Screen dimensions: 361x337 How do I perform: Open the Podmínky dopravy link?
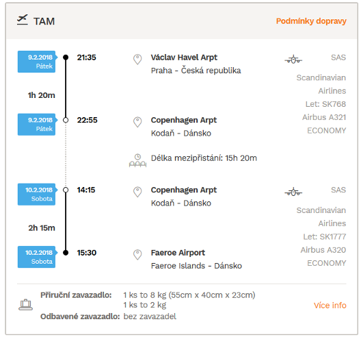click(311, 21)
